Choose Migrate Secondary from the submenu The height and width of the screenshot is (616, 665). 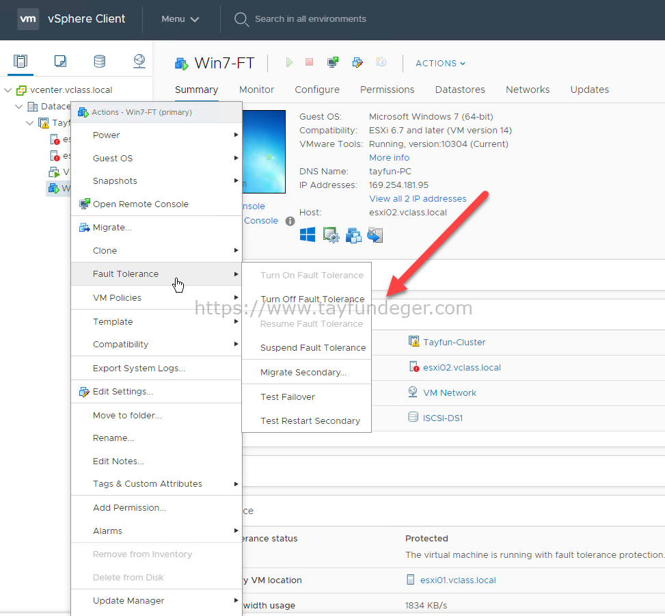307,372
